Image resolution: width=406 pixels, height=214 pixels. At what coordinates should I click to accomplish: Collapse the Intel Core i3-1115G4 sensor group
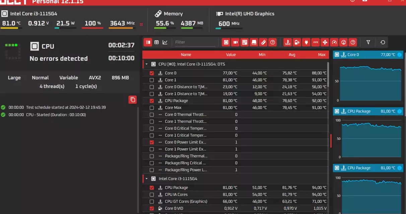coord(146,179)
